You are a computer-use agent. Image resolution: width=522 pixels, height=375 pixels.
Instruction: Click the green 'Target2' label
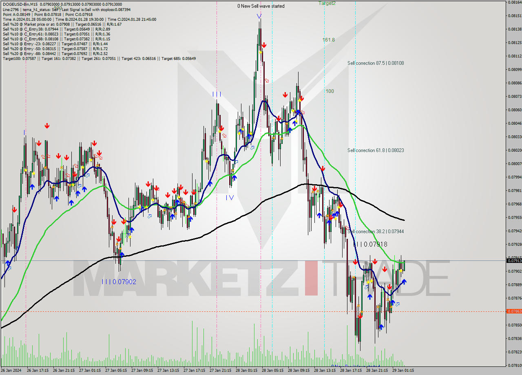(x=327, y=3)
